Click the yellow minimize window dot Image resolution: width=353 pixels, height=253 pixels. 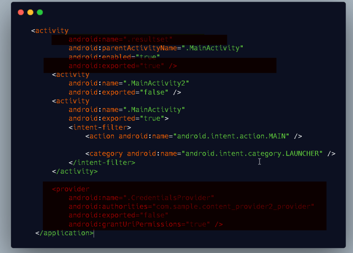click(x=30, y=12)
